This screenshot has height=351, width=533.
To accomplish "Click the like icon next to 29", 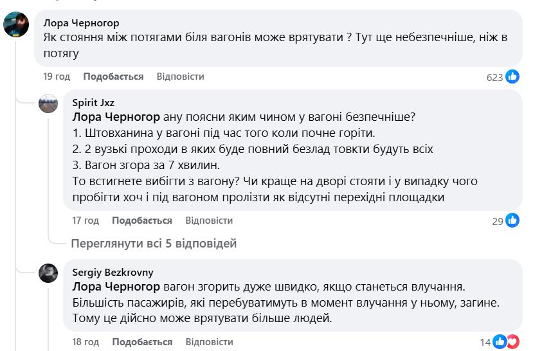I will pos(512,221).
